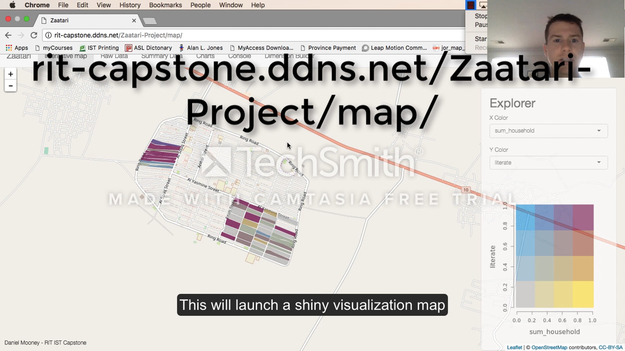Pick the yellow bottom-right legend square
Screen dimensions: 625x351
click(583, 294)
